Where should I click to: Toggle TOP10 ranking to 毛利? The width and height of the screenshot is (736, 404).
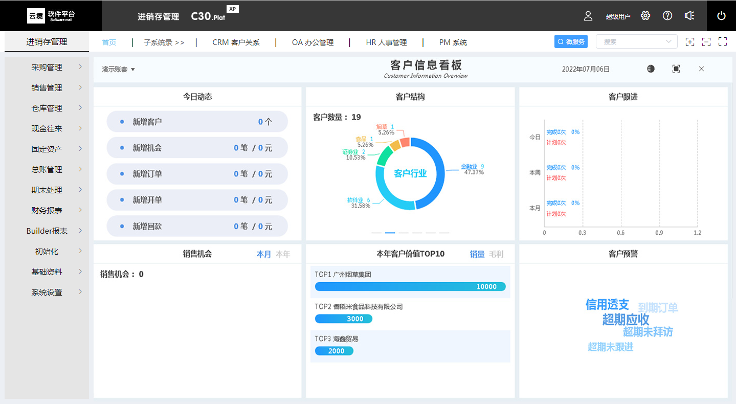pyautogui.click(x=496, y=254)
